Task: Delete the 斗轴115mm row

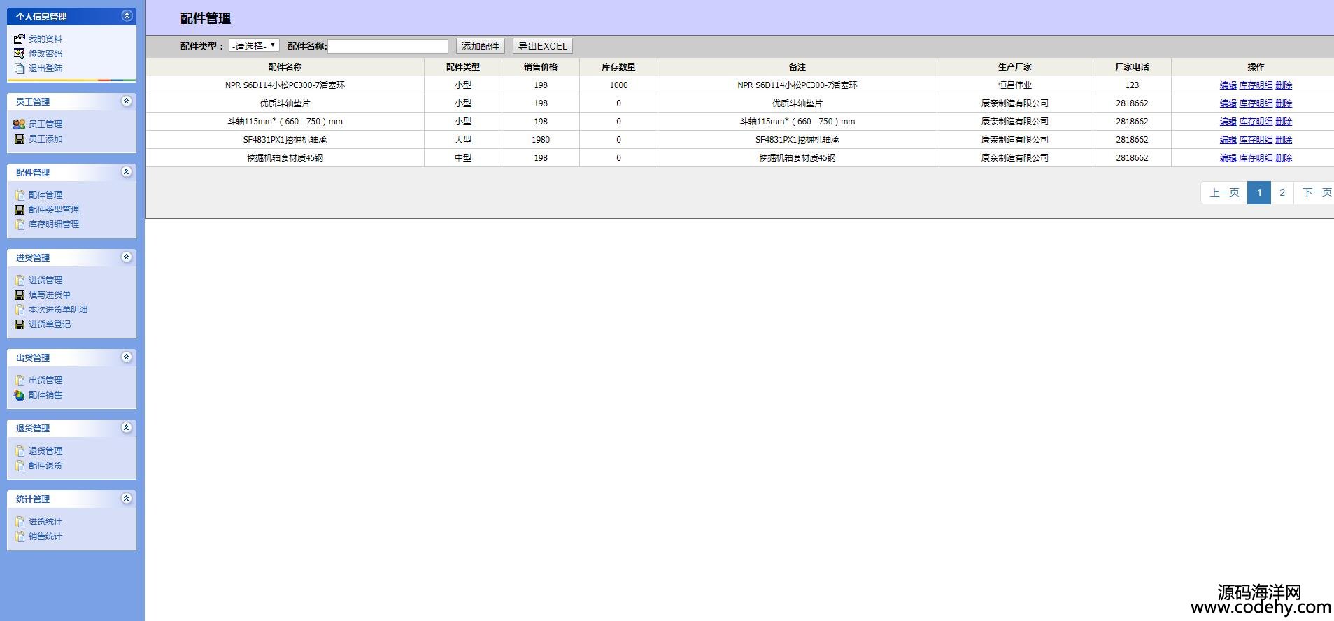Action: 1284,122
